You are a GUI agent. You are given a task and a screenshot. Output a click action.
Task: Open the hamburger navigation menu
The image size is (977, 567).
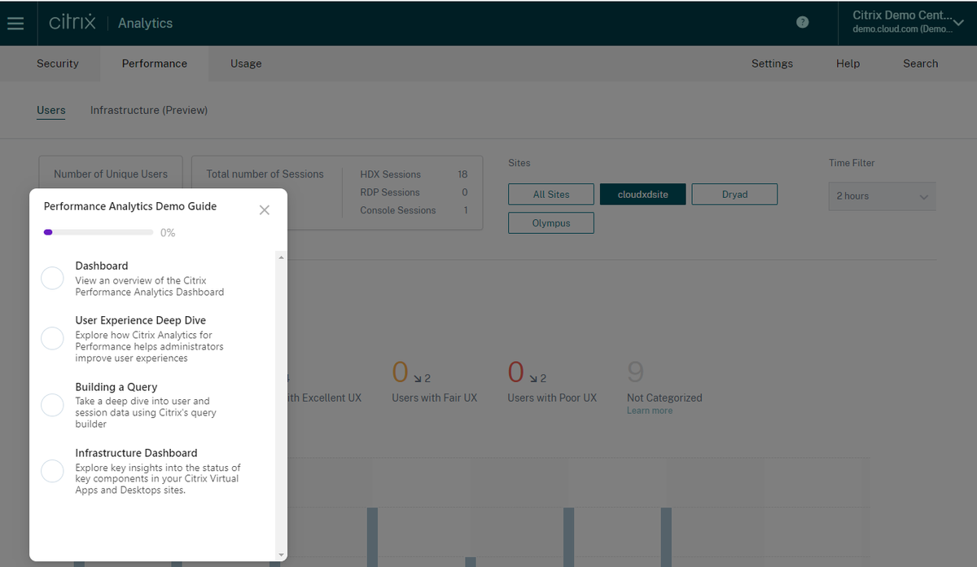tap(15, 23)
